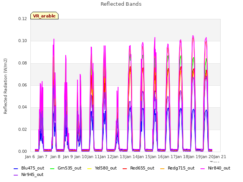Click the yellow Yel580_out color swatch

click(x=90, y=168)
